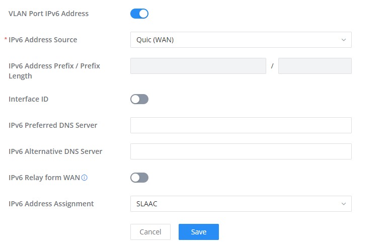Click the VLAN Port IPv6 Address label
This screenshot has height=244, width=390.
click(x=49, y=14)
